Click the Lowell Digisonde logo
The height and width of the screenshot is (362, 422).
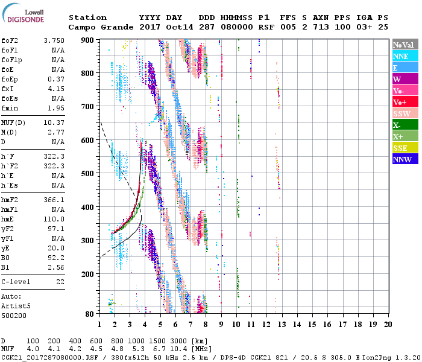[24, 13]
